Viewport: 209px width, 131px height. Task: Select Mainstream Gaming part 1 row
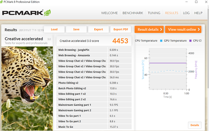94,105
